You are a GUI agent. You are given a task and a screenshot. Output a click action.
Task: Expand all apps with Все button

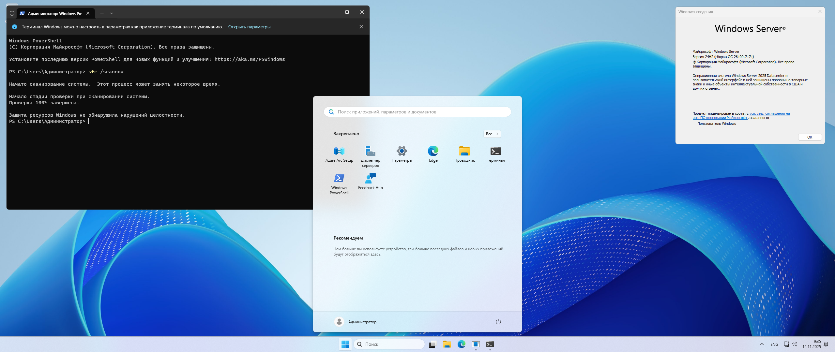click(x=492, y=134)
